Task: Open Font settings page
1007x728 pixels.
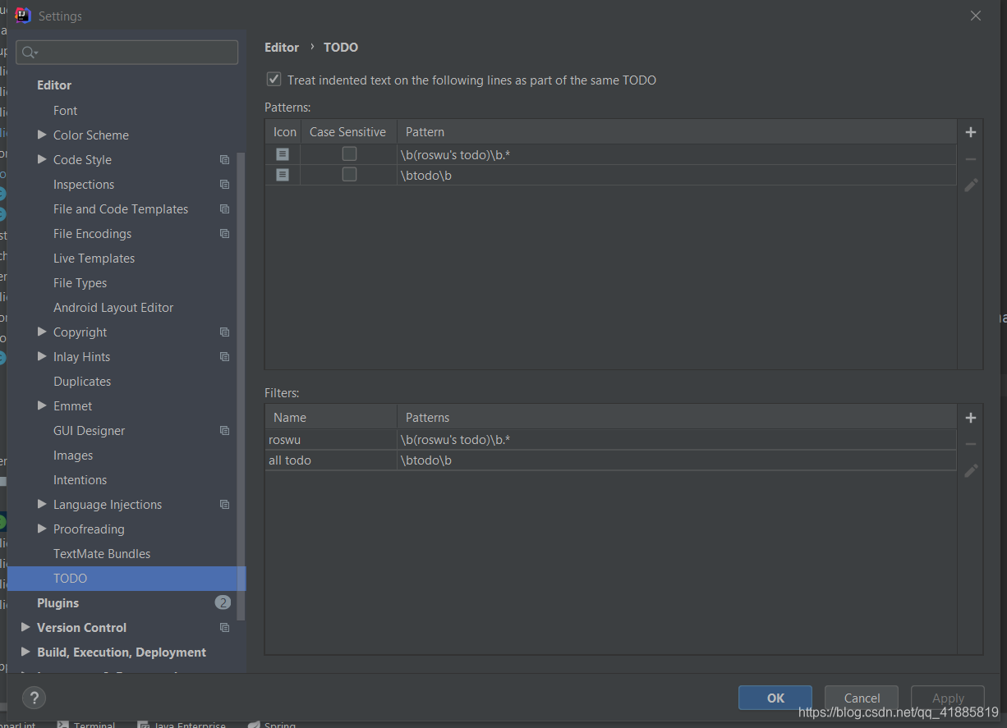Action: tap(65, 111)
